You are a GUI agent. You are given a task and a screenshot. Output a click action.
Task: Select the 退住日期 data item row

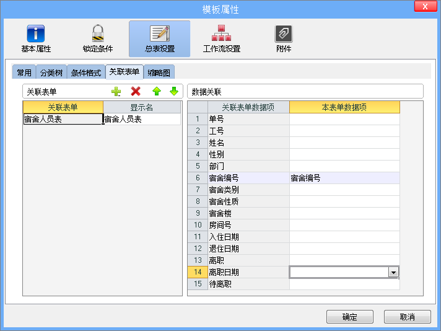tap(248, 249)
